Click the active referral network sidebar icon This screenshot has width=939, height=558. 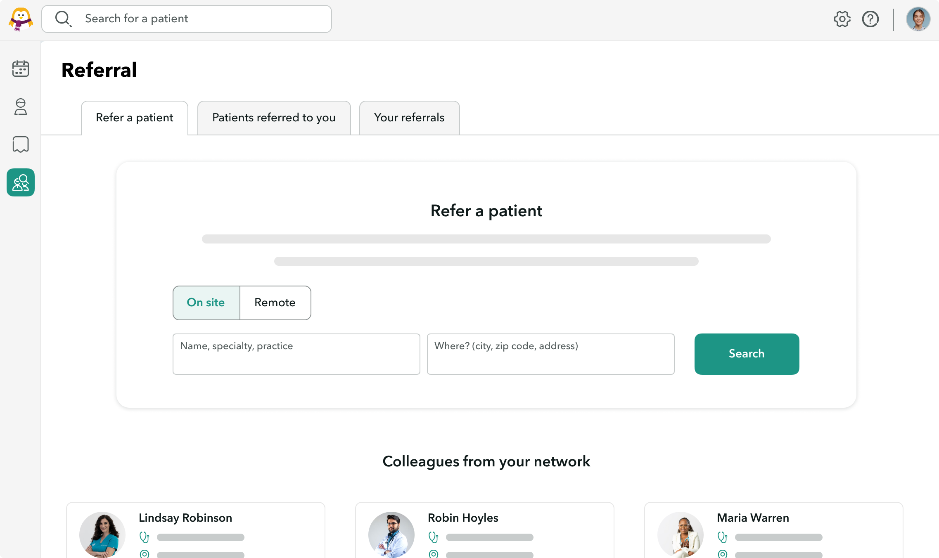pos(20,182)
